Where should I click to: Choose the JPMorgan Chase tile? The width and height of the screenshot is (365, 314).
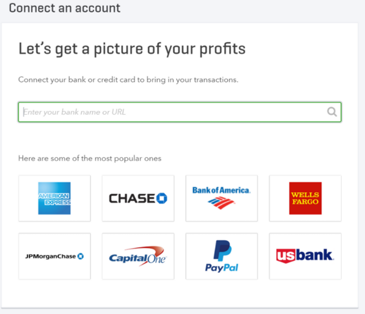54,256
